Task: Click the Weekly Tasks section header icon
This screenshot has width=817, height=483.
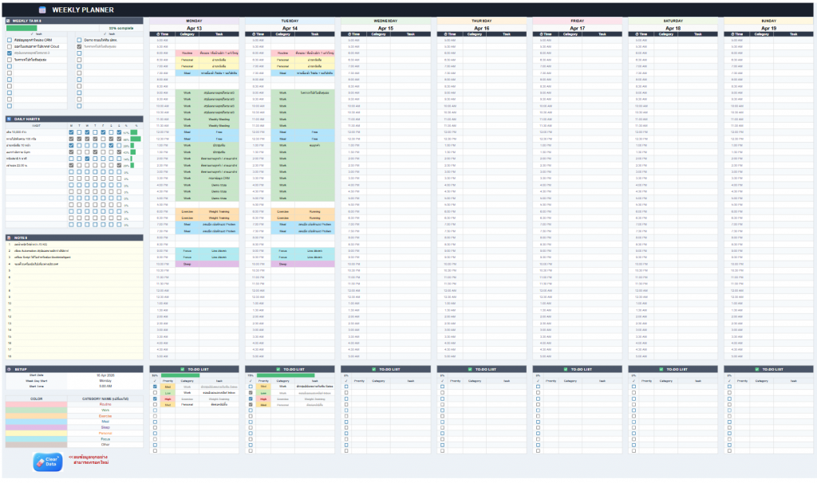Action: pos(9,21)
